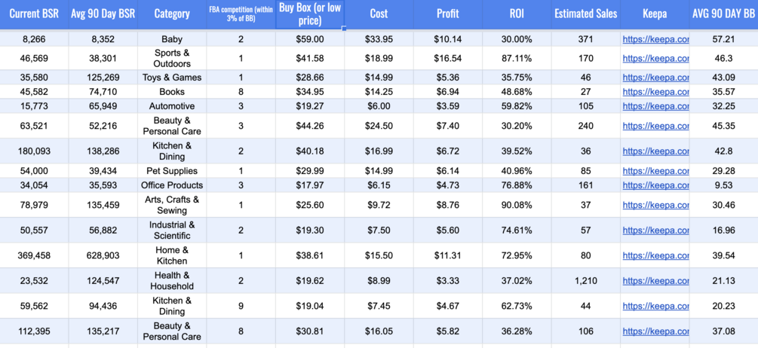Select the AVG 90 DAY BB header
Viewport: 758px width, 348px height.
point(723,14)
